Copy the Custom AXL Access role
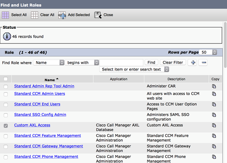227x163 pixels. 214,125
